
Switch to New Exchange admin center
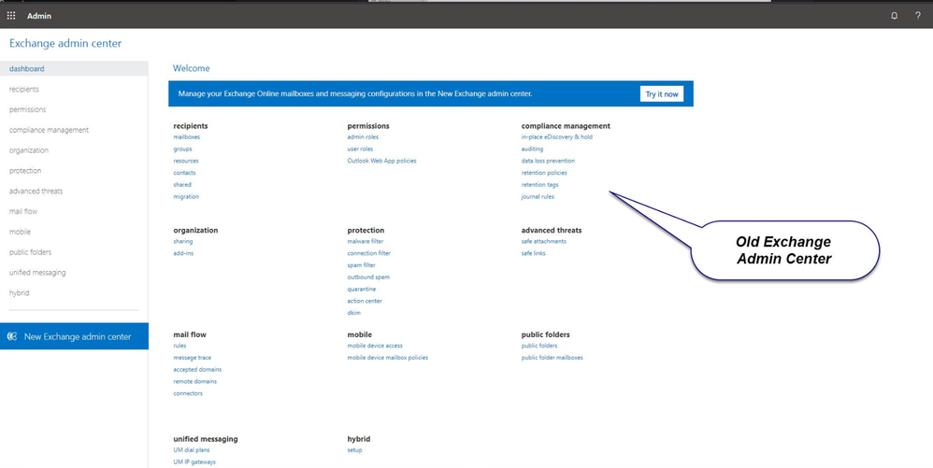pos(74,336)
